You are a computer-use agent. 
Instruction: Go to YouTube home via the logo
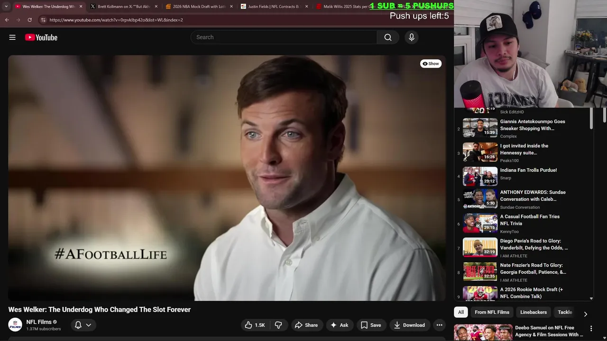coord(41,37)
